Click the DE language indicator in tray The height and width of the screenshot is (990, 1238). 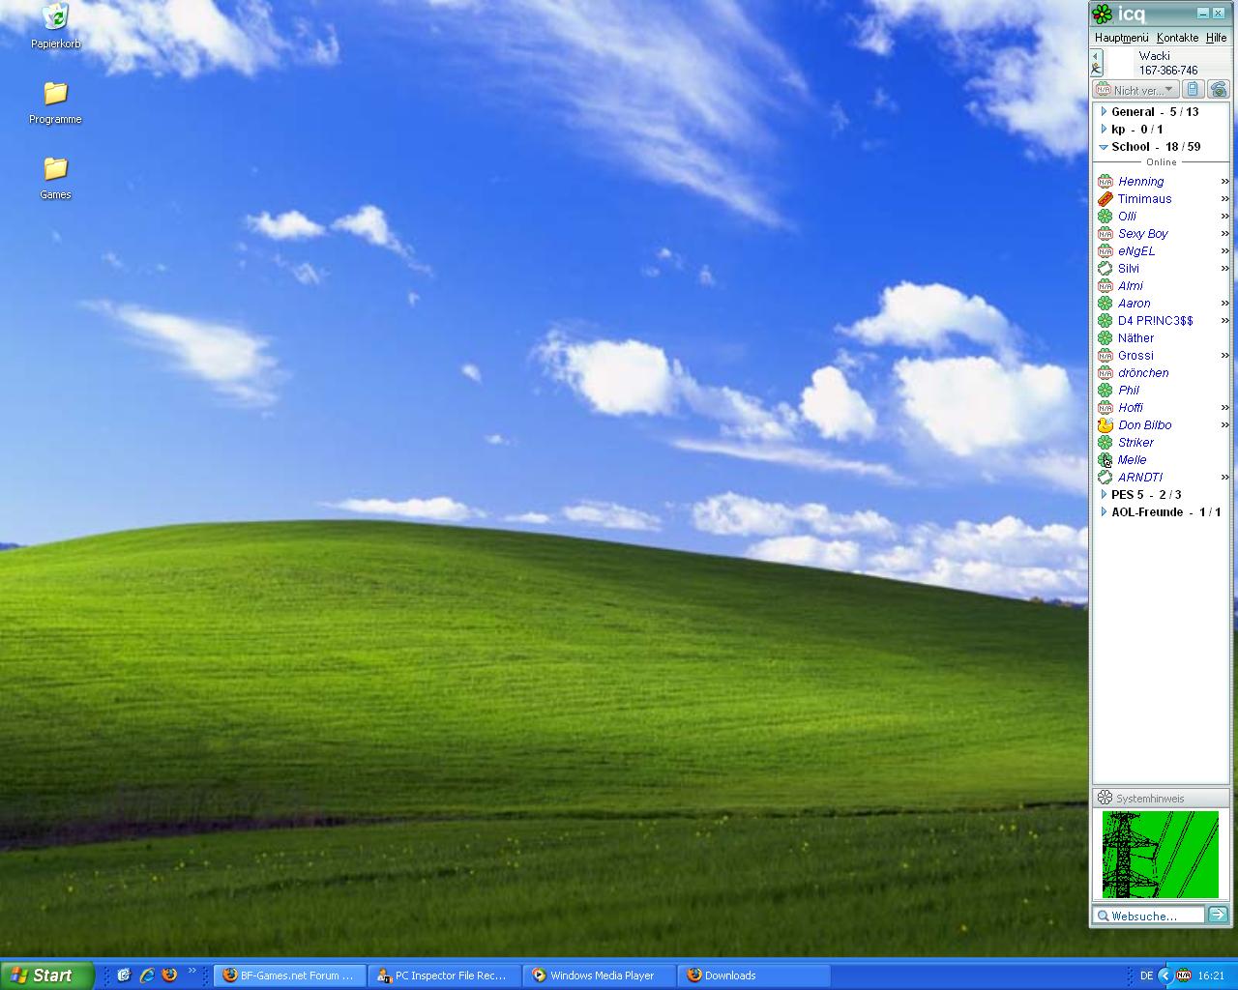tap(1146, 976)
